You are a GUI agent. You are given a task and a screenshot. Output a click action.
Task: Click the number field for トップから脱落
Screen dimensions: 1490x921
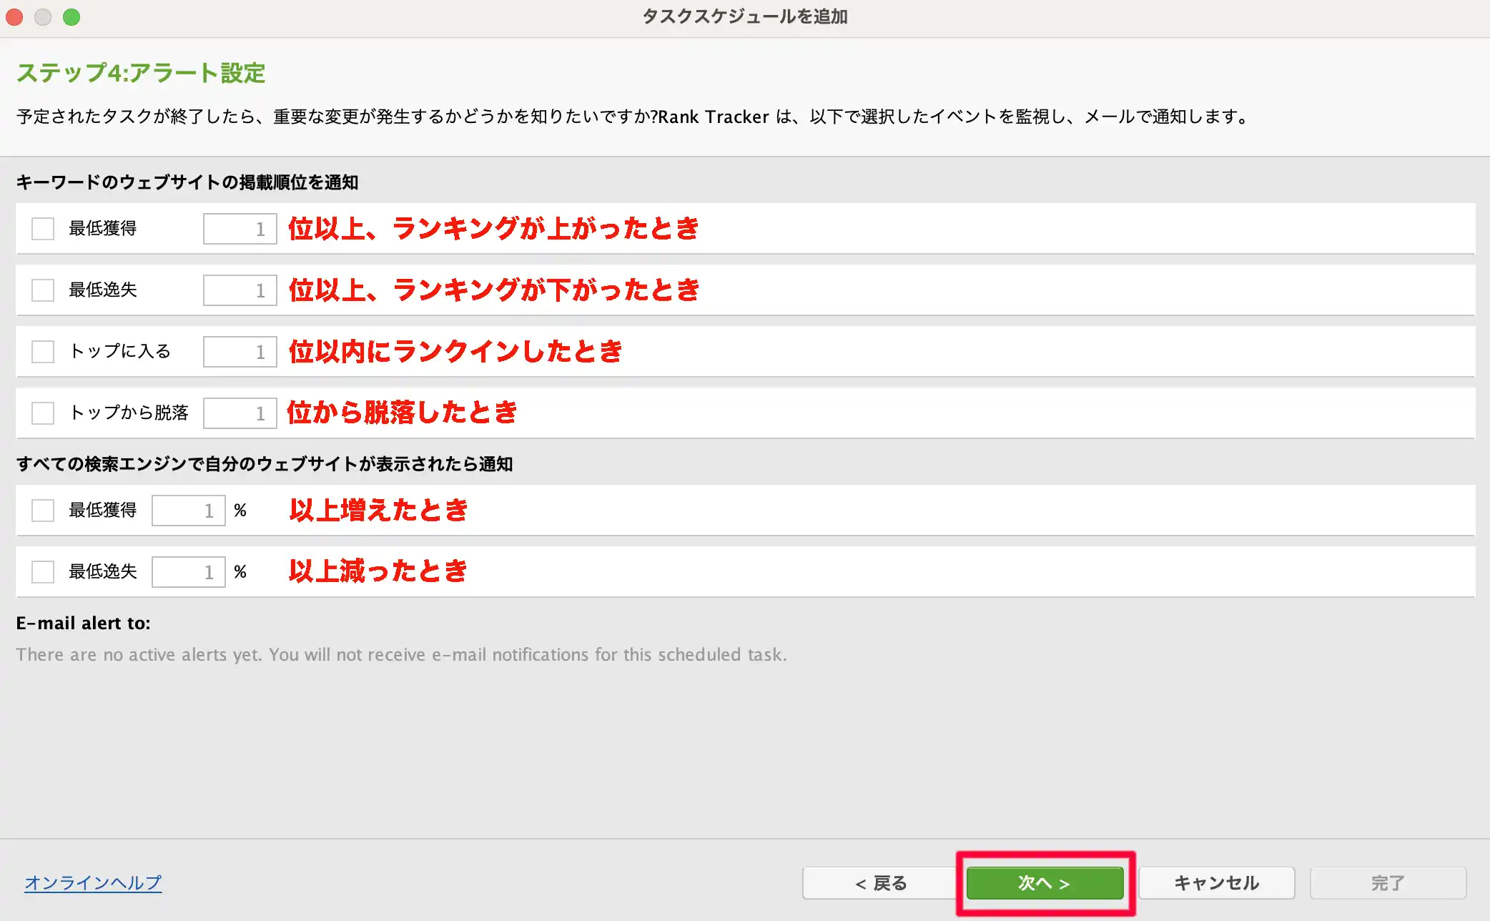tap(240, 413)
